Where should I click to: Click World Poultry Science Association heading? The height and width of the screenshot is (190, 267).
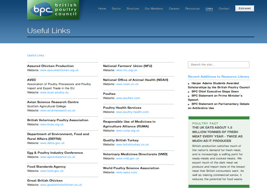[131, 168]
